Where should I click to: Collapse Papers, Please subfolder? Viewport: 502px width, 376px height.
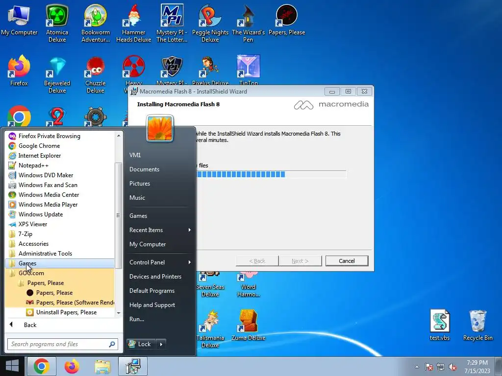[59, 283]
